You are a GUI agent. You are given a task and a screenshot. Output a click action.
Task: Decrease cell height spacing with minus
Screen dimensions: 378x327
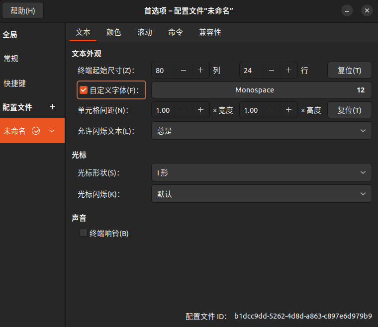(x=272, y=110)
